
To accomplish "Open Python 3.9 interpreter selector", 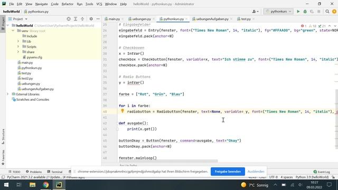I will pyautogui.click(x=312, y=177).
